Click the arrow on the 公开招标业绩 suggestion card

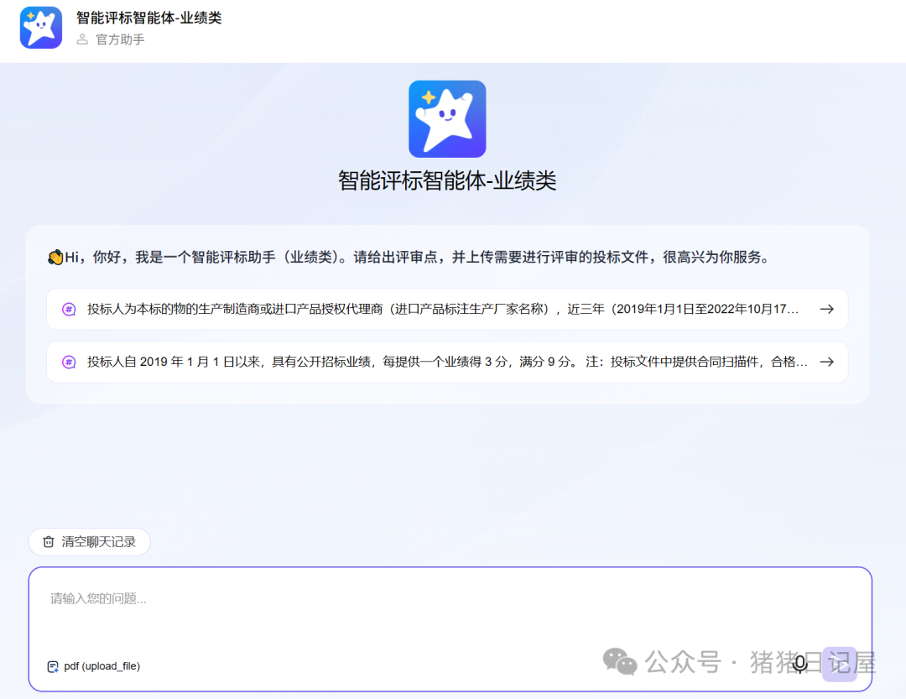827,362
